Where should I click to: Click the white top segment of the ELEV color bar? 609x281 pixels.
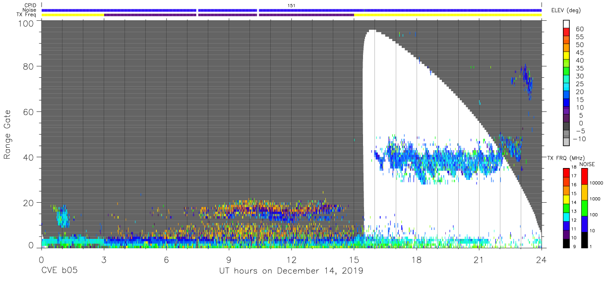click(566, 23)
